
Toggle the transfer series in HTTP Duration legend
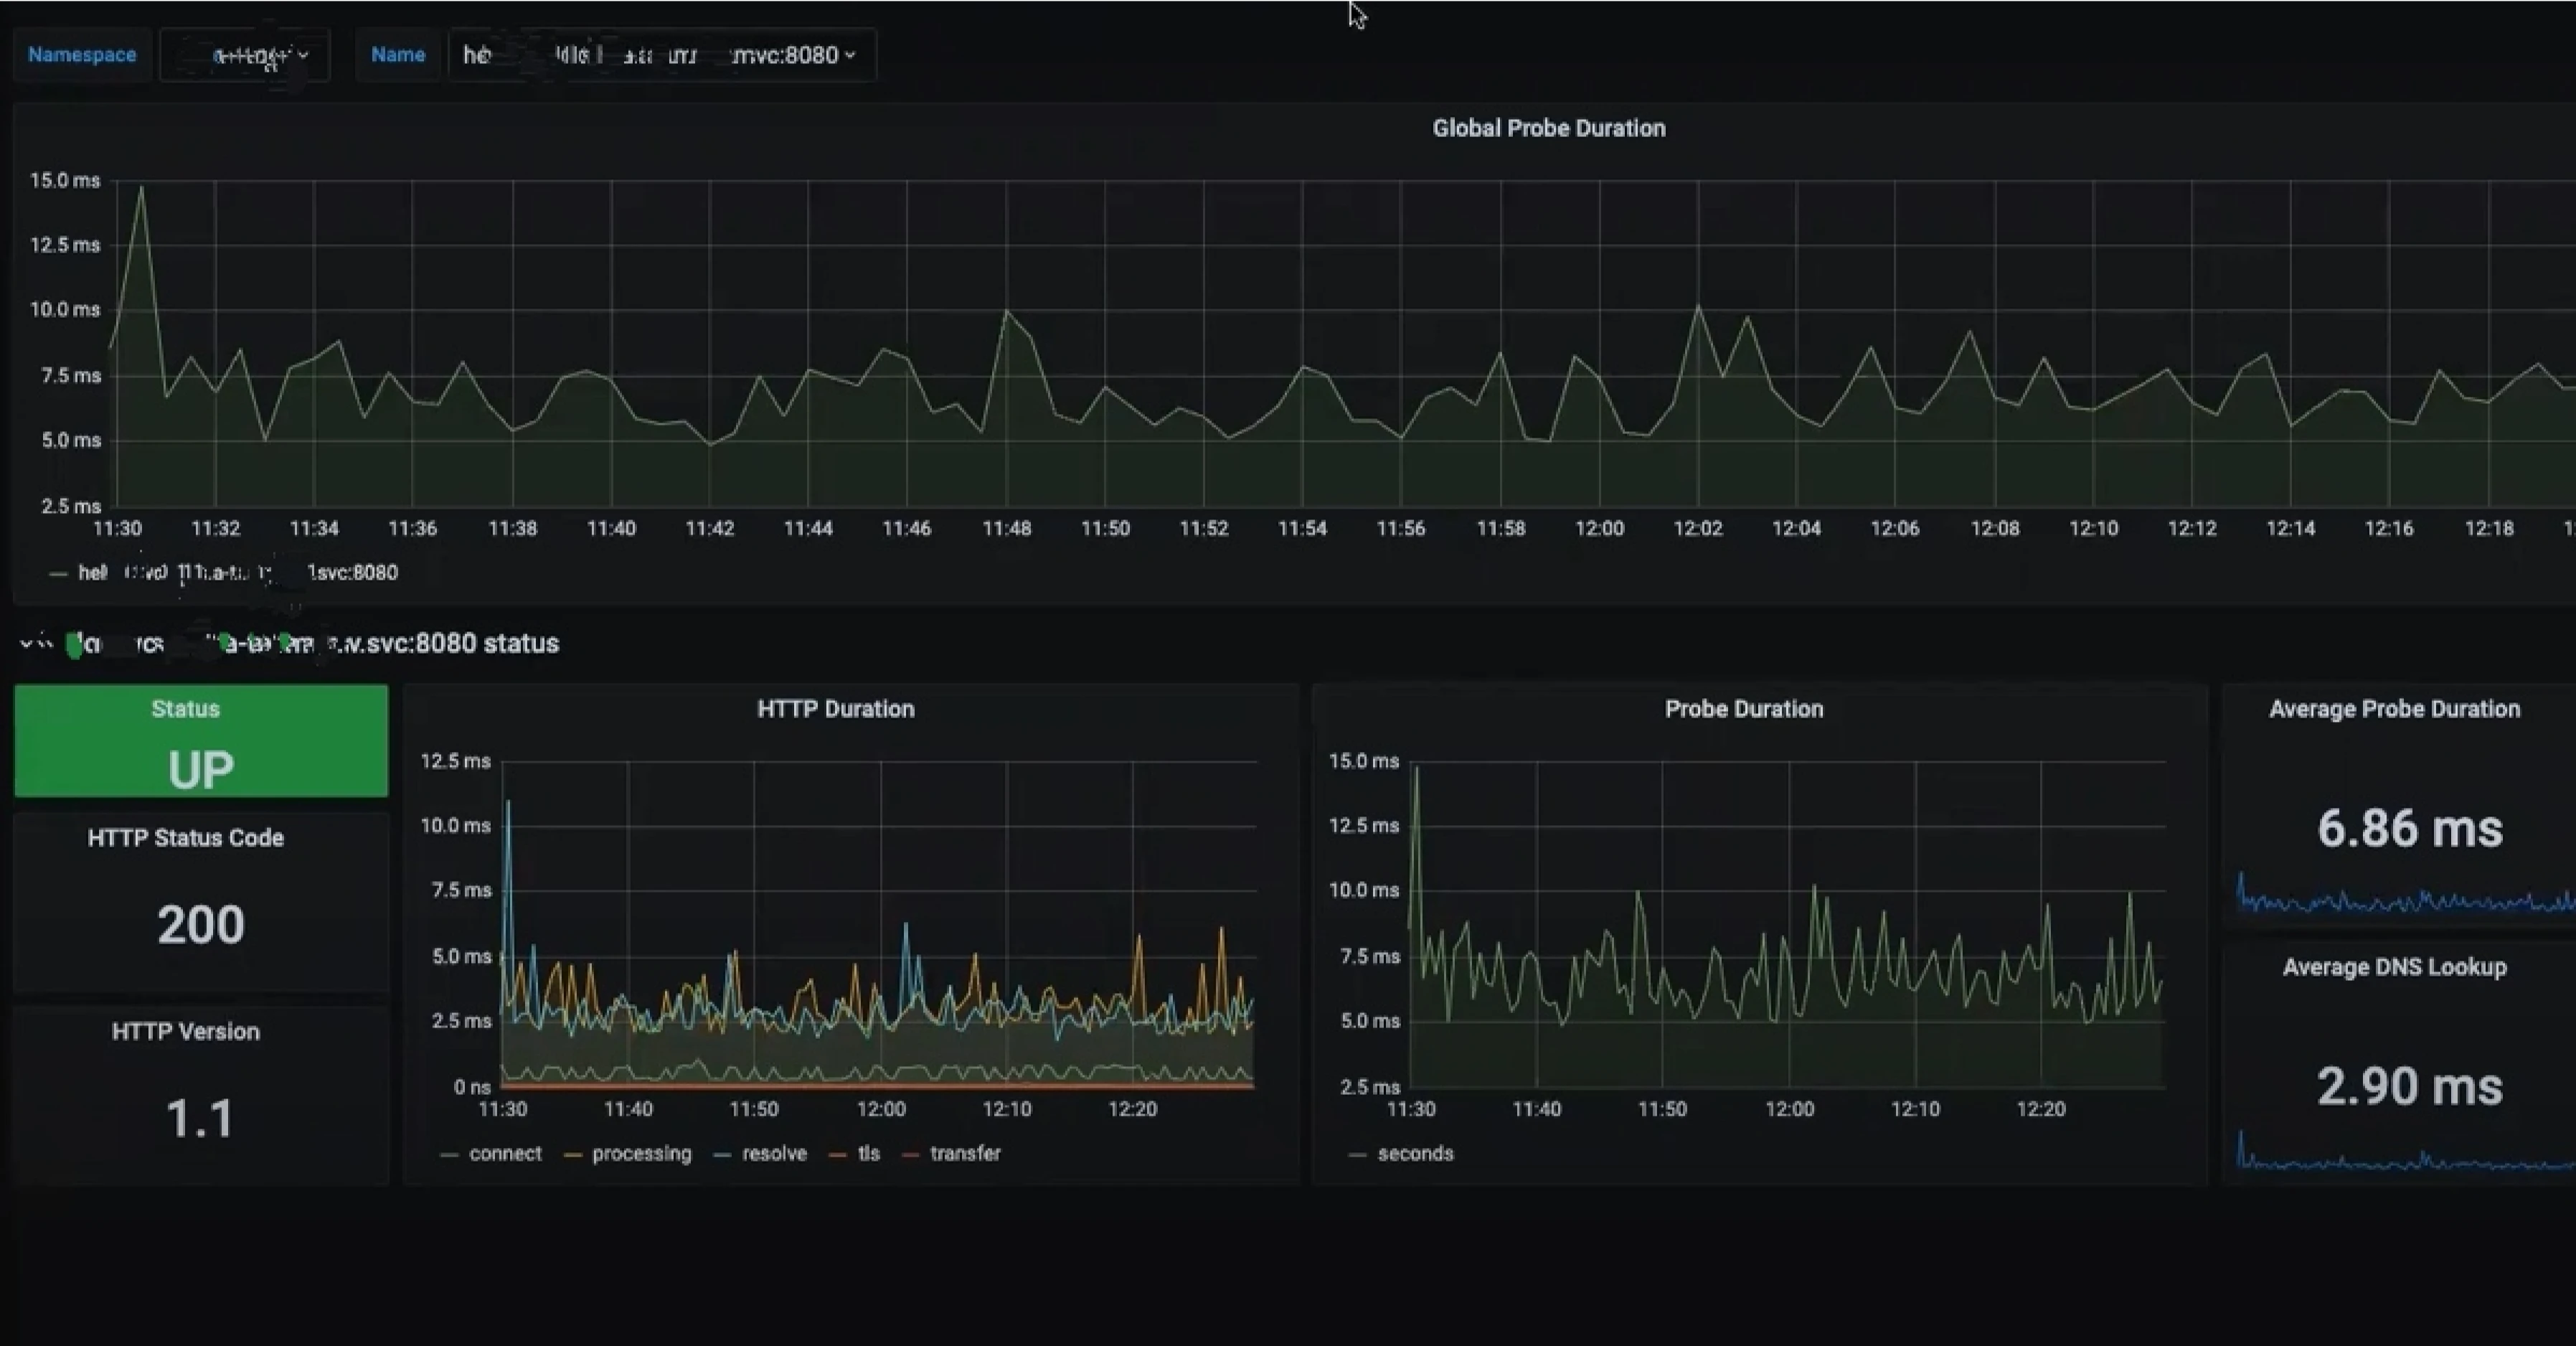click(x=965, y=1153)
